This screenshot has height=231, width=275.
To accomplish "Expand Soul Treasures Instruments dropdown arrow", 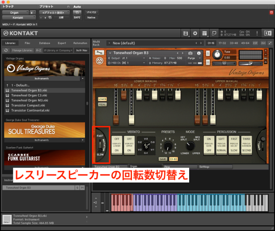I will pyautogui.click(x=83, y=140).
